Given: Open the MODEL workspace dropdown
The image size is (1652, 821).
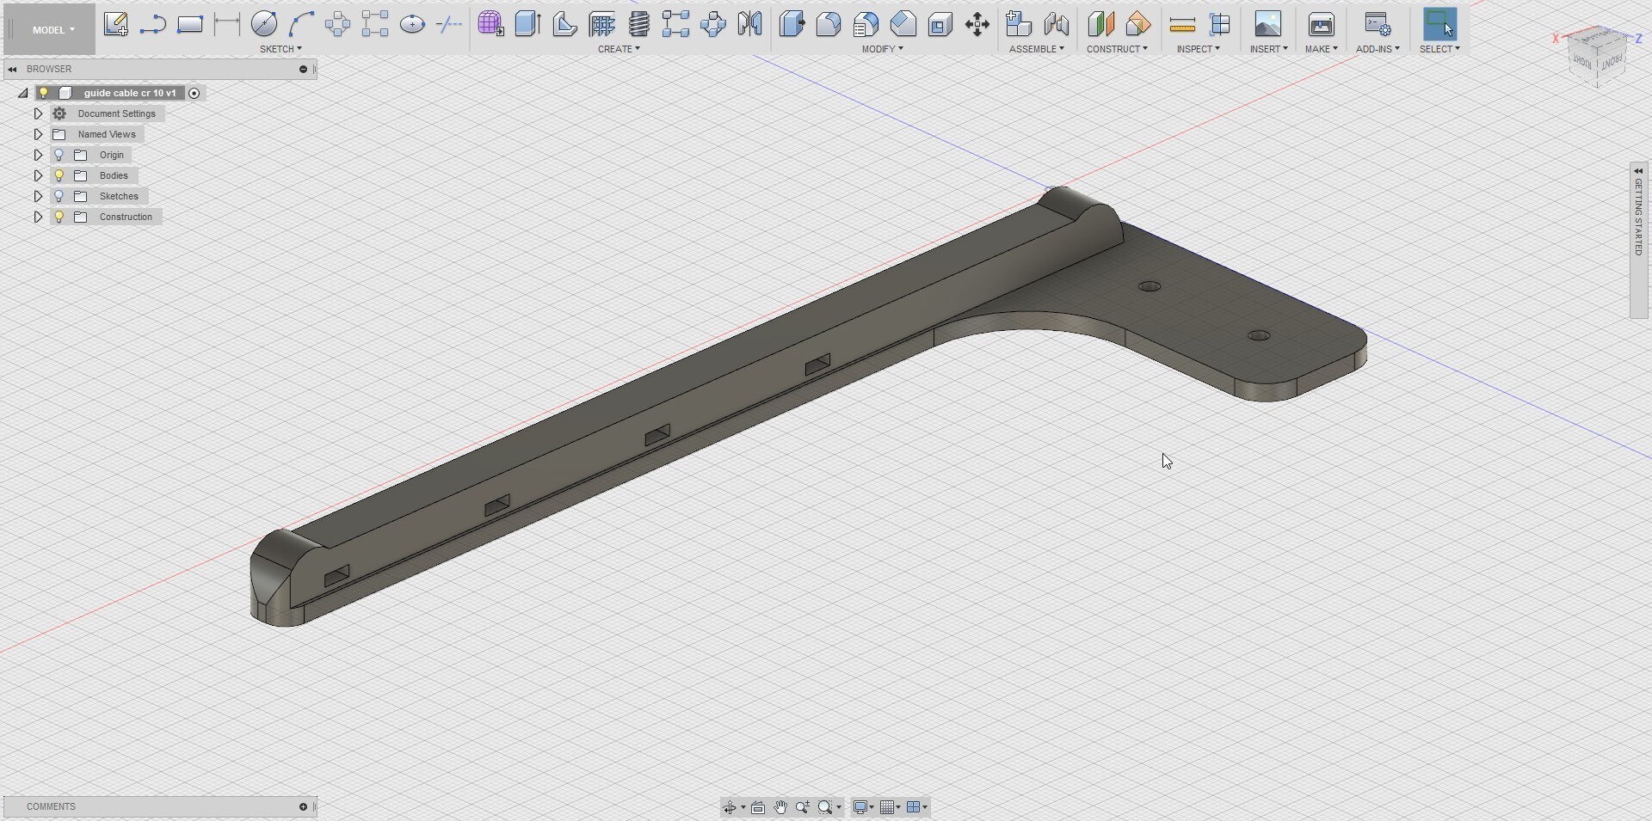Looking at the screenshot, I should [53, 30].
